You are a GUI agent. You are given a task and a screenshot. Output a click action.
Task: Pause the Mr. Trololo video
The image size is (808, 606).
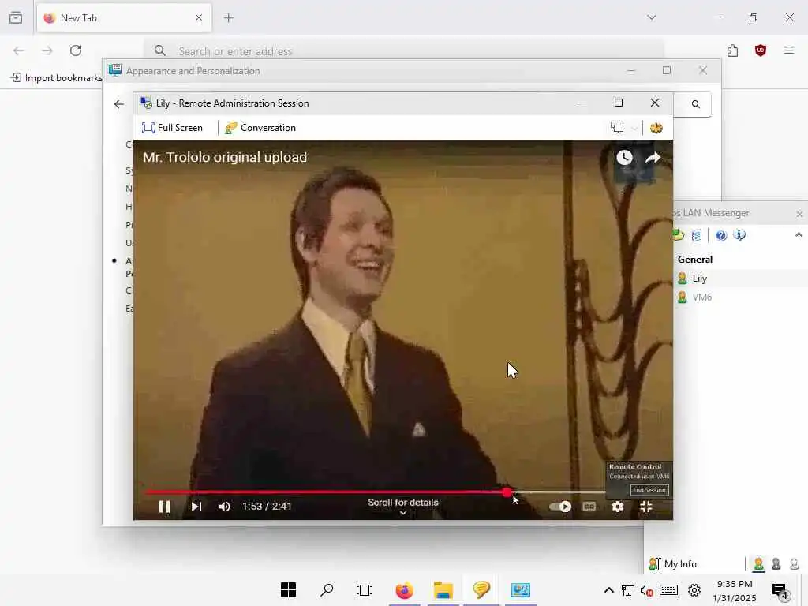click(x=164, y=507)
